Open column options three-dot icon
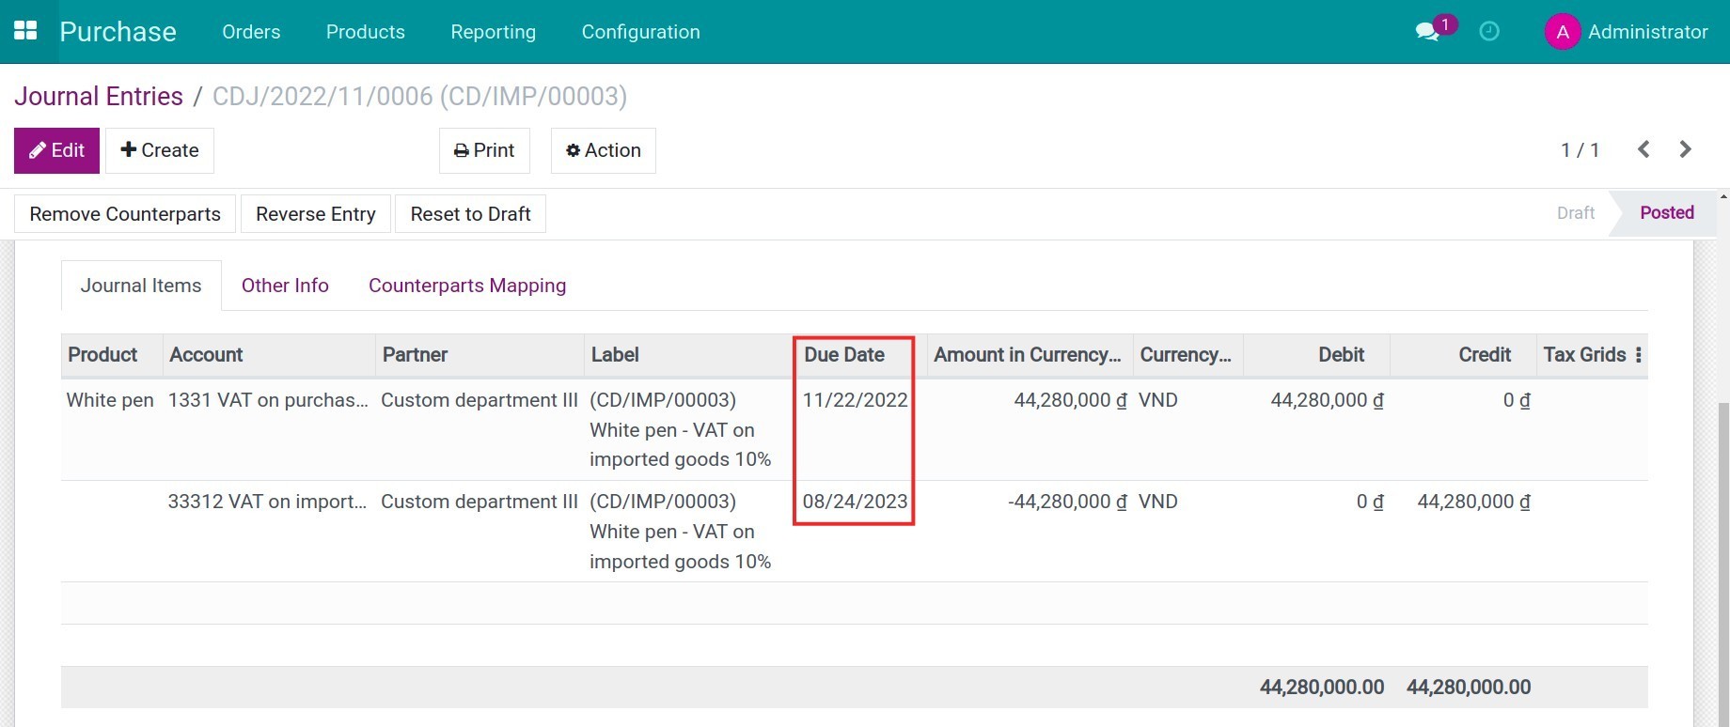The width and height of the screenshot is (1730, 727). [1639, 355]
